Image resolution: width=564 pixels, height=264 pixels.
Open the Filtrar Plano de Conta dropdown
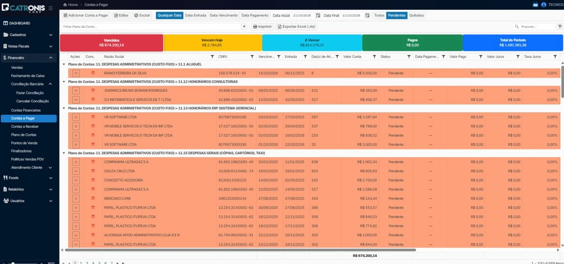point(245,26)
